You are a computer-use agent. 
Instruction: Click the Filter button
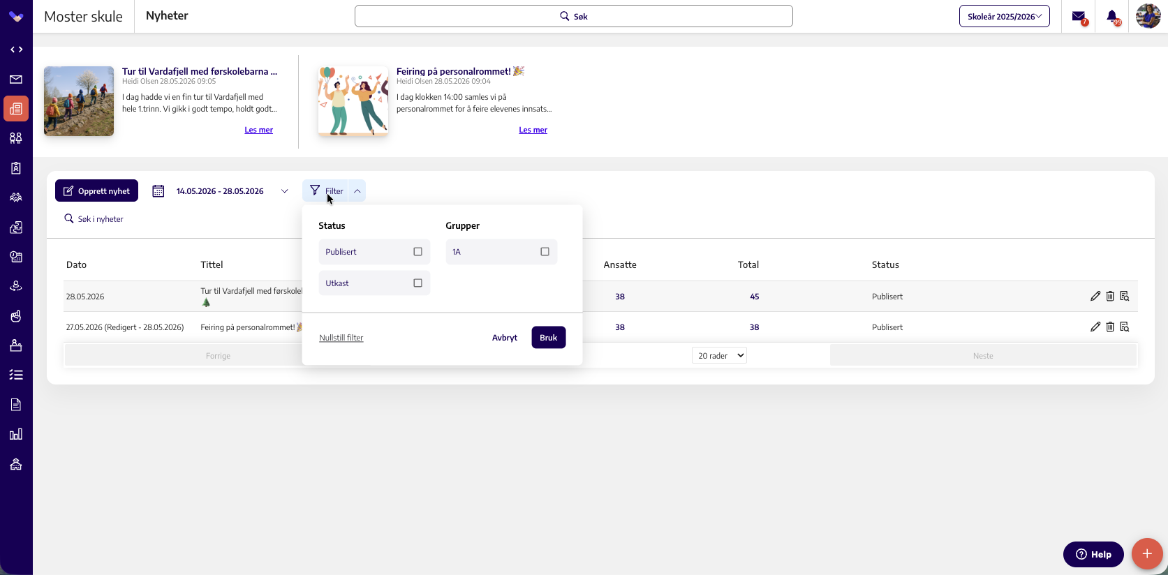[326, 191]
